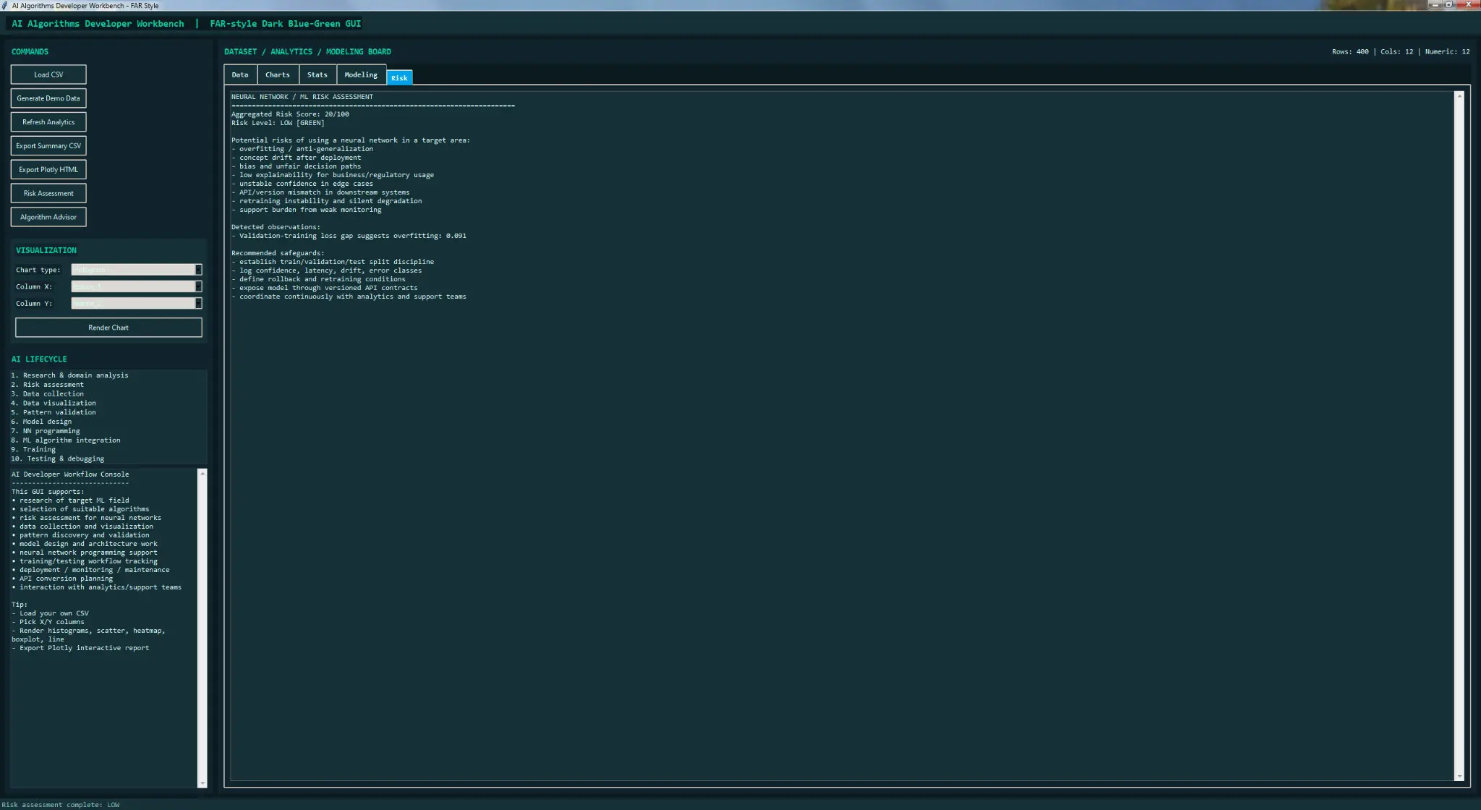Click Refresh Analytics
1481x810 pixels.
point(48,122)
